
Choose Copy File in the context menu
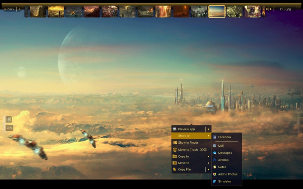click(x=189, y=169)
